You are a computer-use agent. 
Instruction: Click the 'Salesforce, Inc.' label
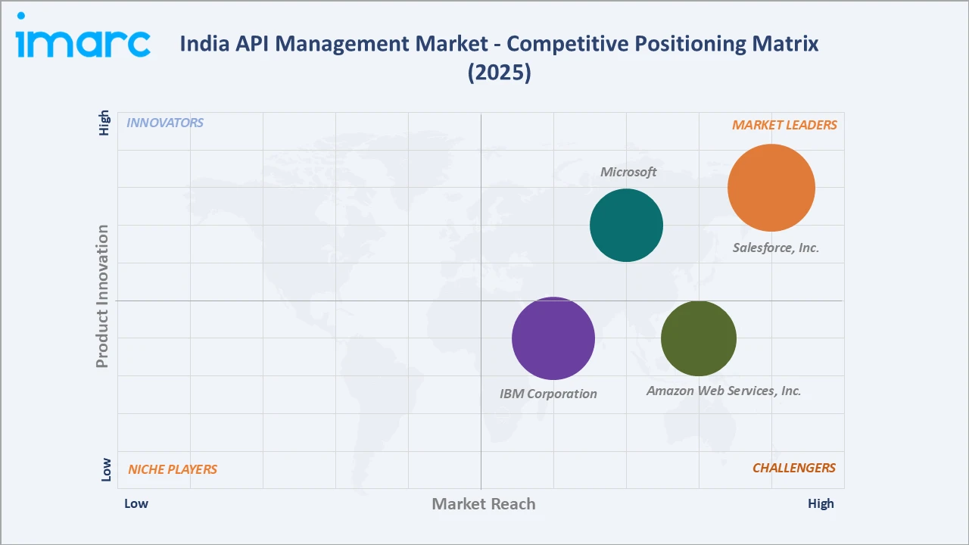coord(776,248)
